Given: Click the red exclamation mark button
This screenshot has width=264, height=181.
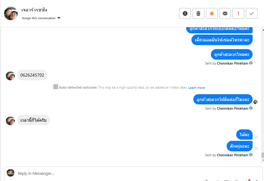Looking at the screenshot, I should [x=238, y=14].
